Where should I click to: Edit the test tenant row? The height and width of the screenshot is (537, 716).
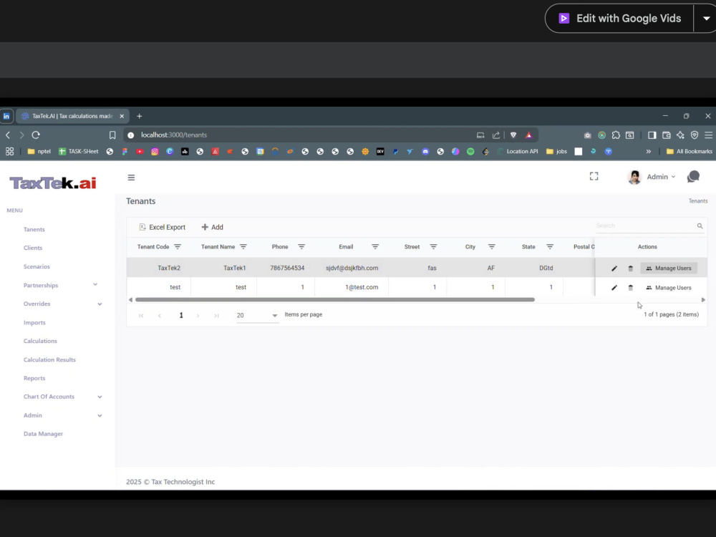(614, 288)
